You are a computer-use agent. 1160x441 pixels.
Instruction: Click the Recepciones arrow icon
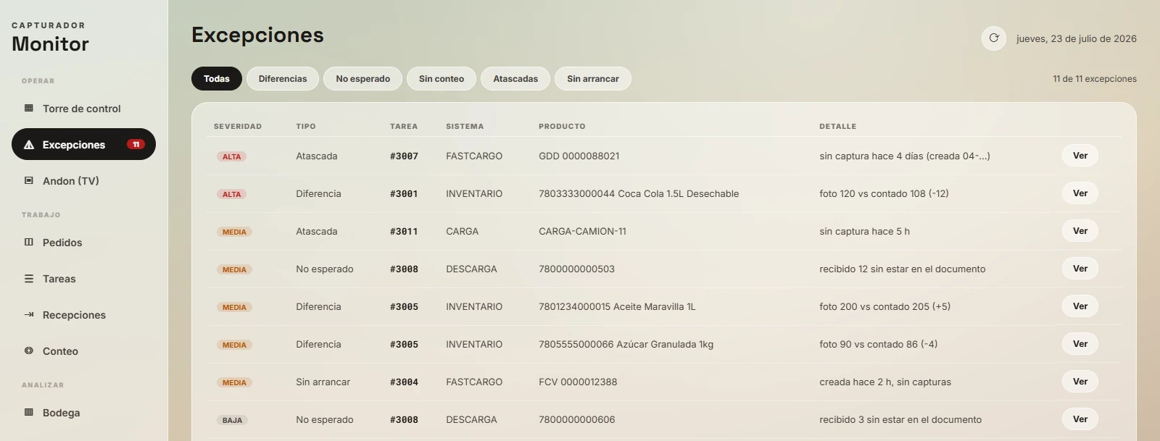tap(29, 315)
